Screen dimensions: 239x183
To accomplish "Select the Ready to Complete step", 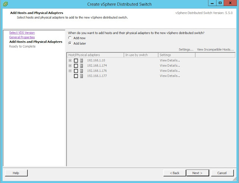I will [x=22, y=46].
